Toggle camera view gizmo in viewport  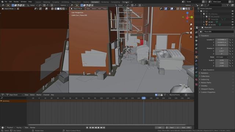pos(191,33)
